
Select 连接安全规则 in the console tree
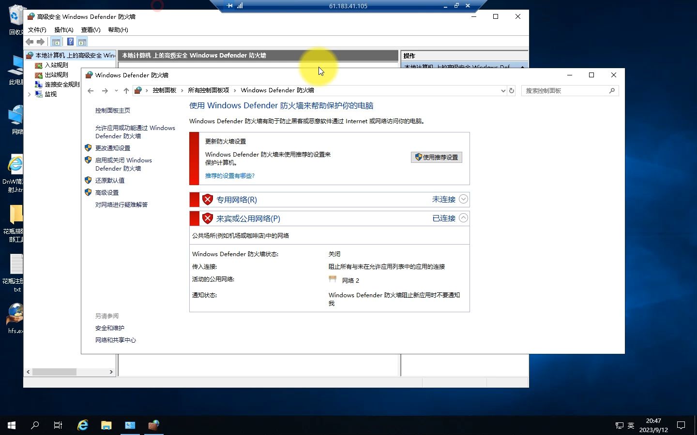[62, 84]
